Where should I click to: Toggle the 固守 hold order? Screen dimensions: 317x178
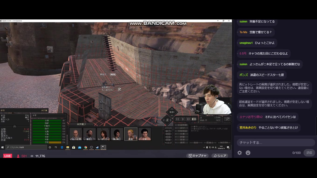pos(182,128)
